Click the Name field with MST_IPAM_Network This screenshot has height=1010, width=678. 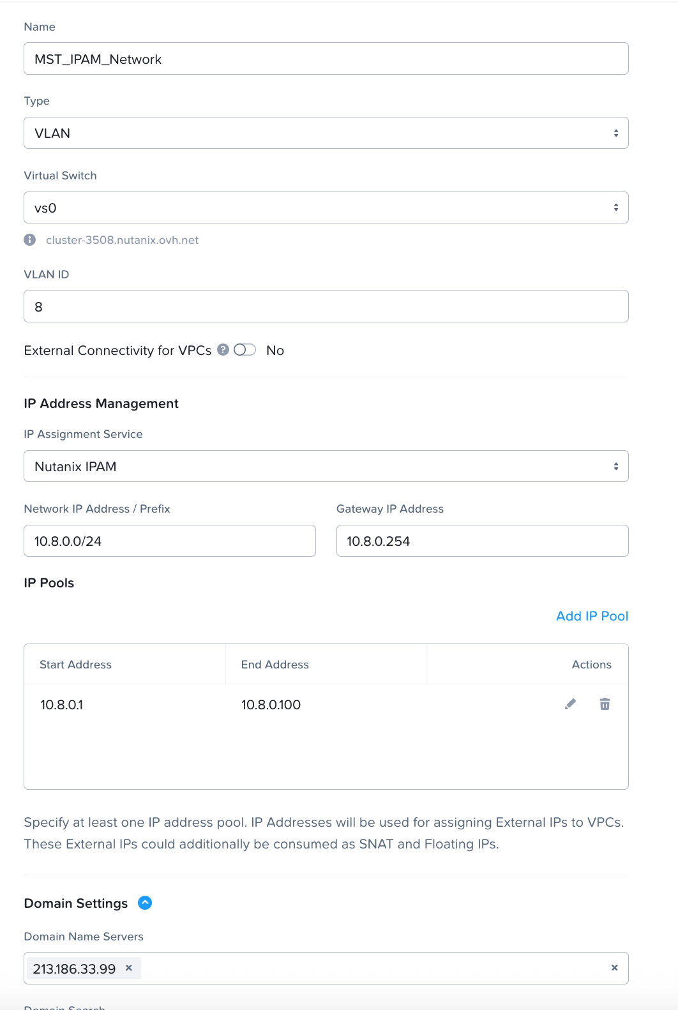[x=326, y=59]
